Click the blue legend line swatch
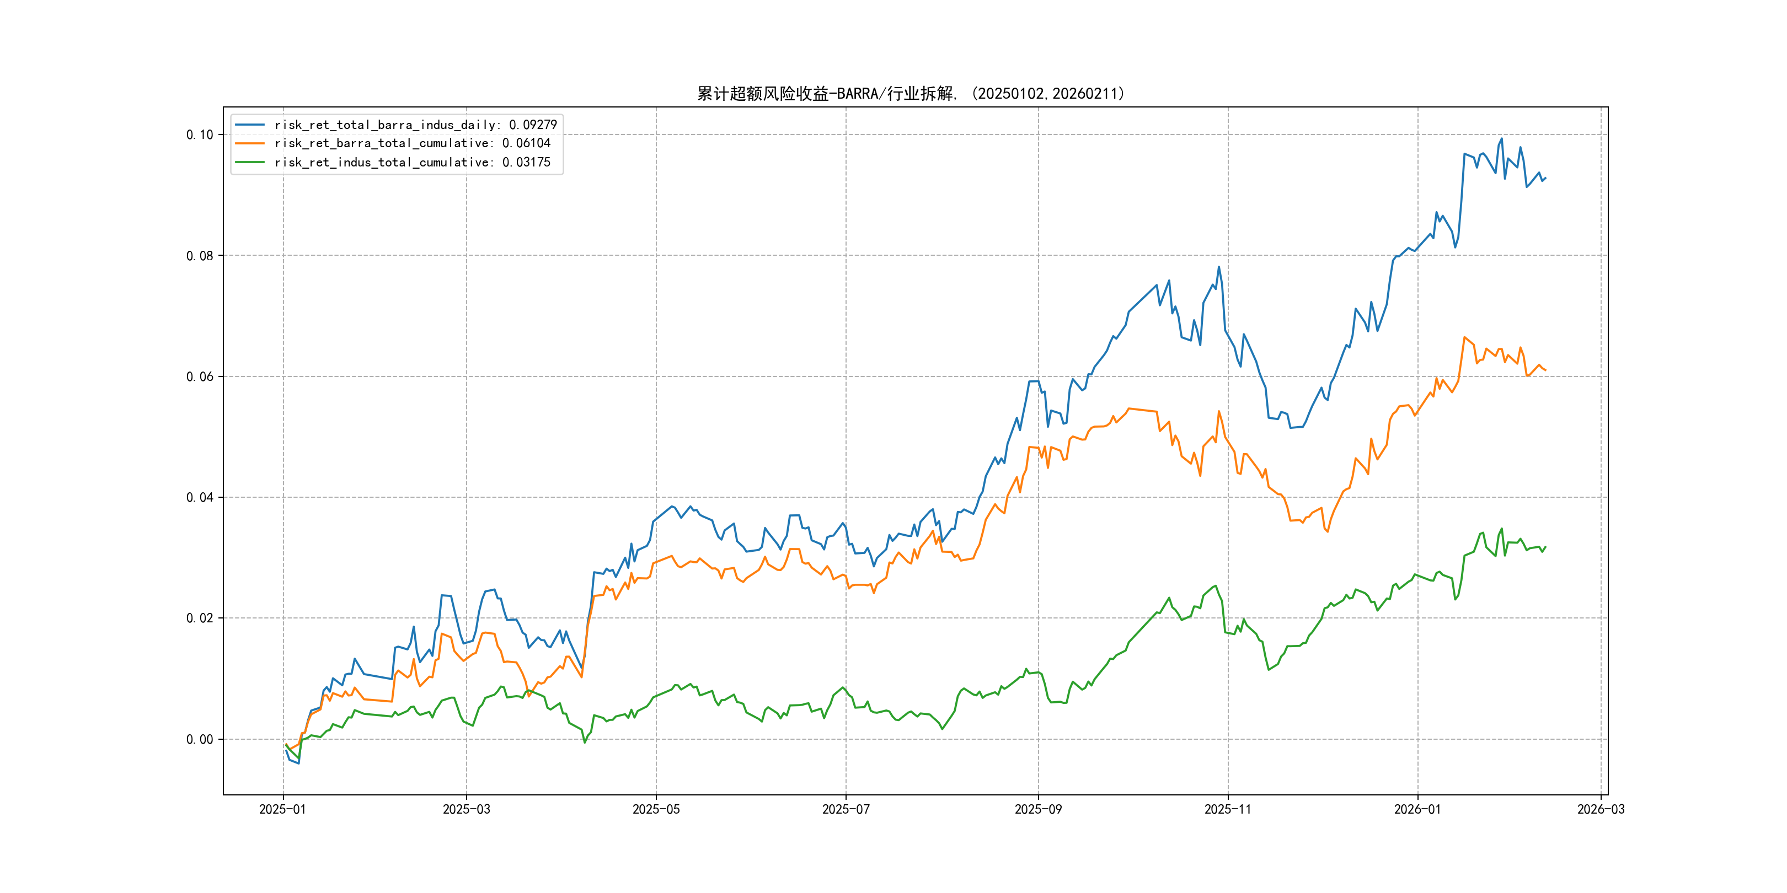Viewport: 1787px width, 893px height. (250, 125)
